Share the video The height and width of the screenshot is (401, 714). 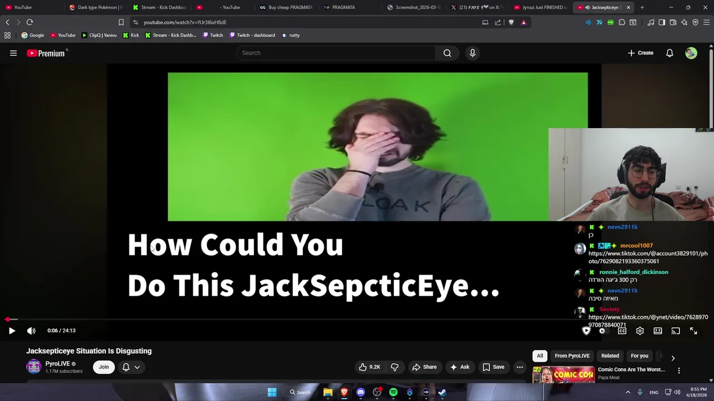[424, 367]
